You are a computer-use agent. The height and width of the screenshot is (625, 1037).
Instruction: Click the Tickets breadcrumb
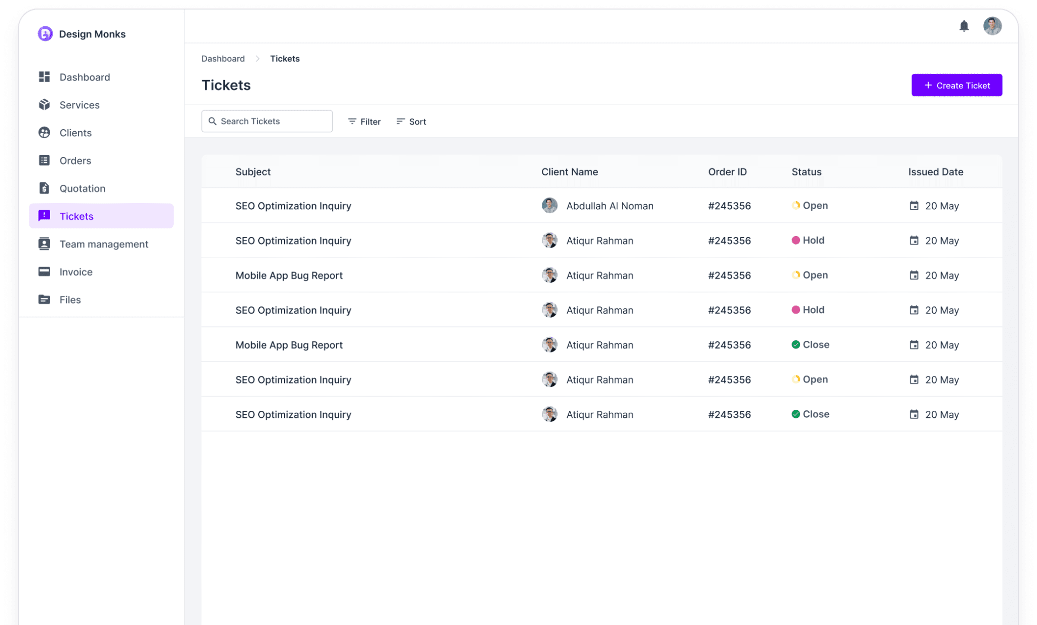pyautogui.click(x=285, y=59)
